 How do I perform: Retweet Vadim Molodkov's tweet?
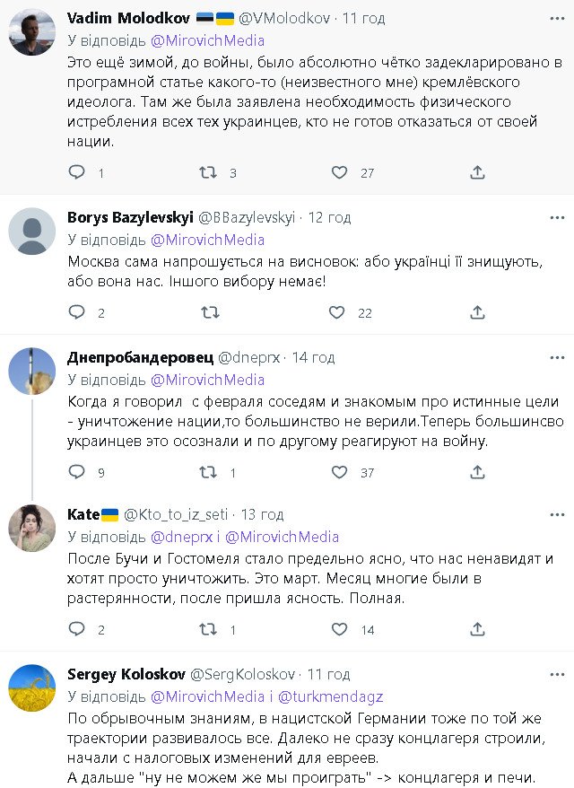click(206, 172)
